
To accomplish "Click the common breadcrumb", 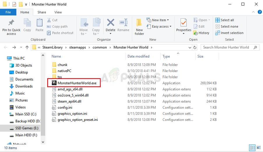I will click(x=100, y=48).
